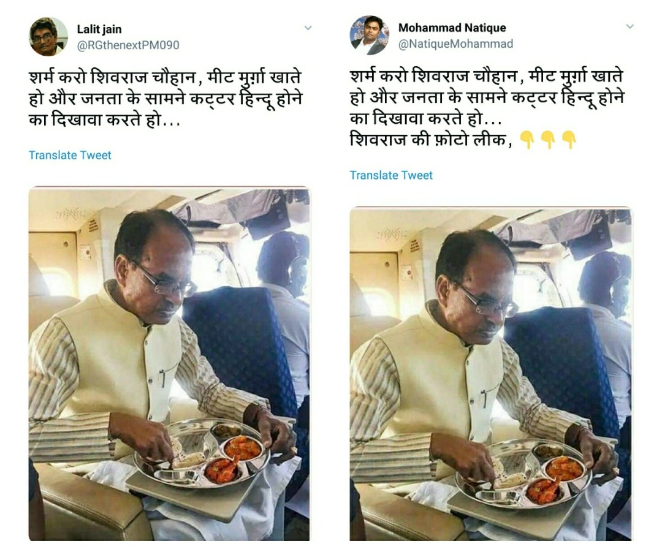Open Lalit jain's profile avatar
662x560 pixels.
[x=48, y=36]
